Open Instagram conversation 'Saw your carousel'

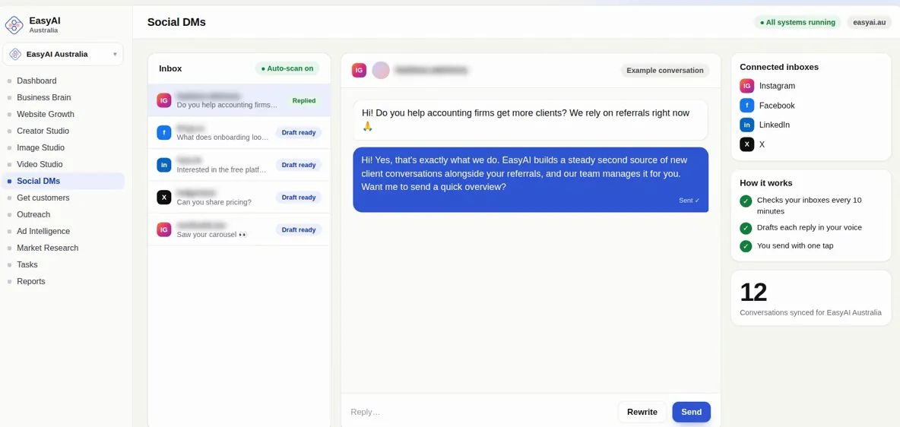pos(239,229)
